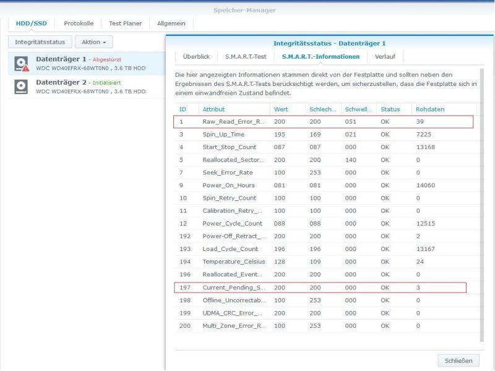Click raw data value 39
Image resolution: width=495 pixels, height=371 pixels.
pyautogui.click(x=420, y=122)
